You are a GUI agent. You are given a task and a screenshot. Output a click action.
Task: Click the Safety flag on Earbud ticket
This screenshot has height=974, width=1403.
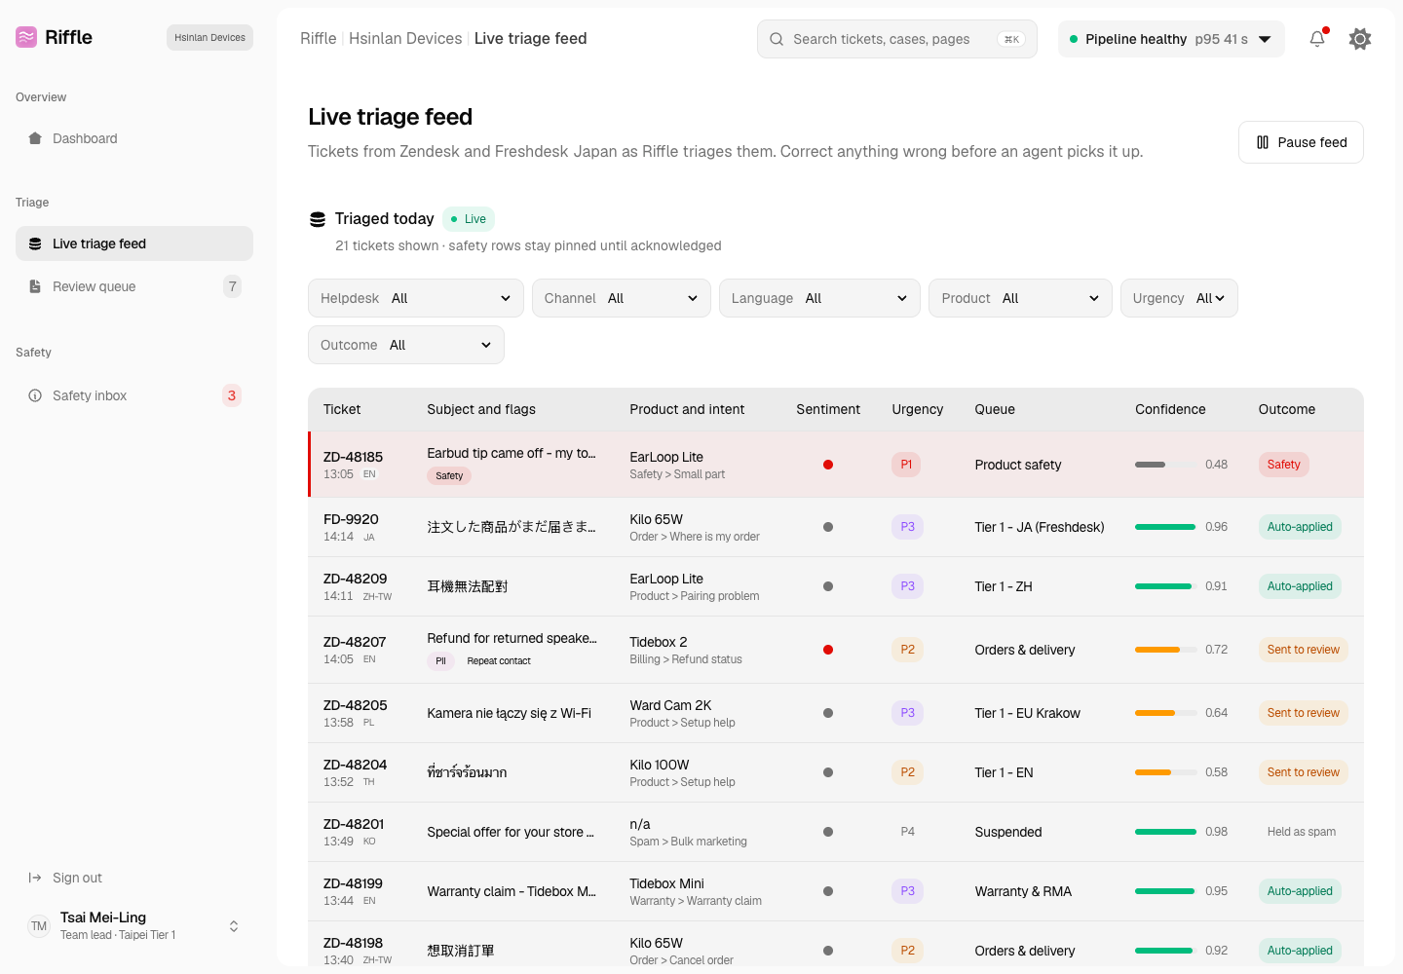[x=449, y=476]
